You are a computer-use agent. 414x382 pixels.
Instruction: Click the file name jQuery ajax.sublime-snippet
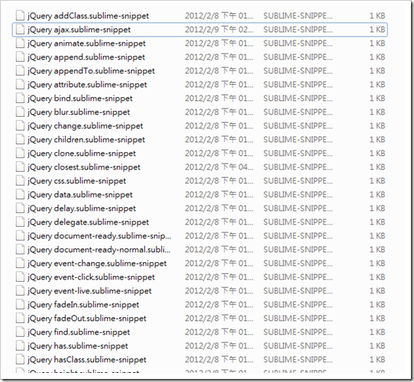tap(79, 30)
